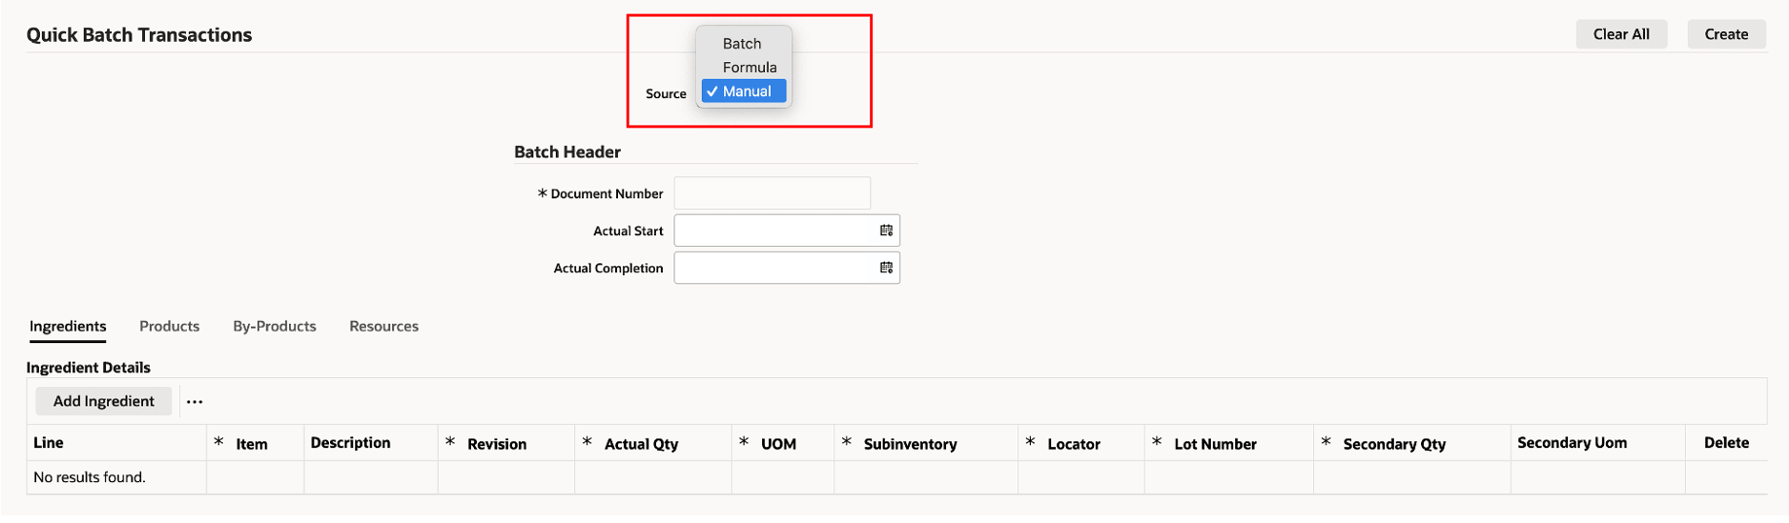1789x523 pixels.
Task: Click the Actual Qty column header
Action: [x=640, y=444]
